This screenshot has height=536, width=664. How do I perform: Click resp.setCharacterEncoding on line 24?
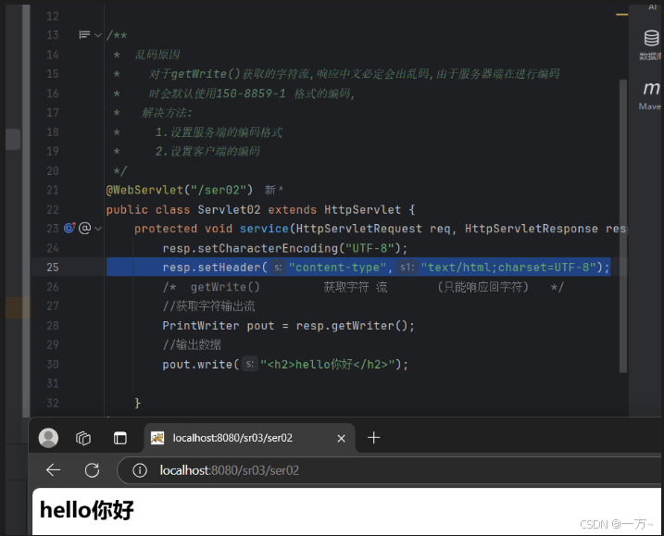coord(250,248)
